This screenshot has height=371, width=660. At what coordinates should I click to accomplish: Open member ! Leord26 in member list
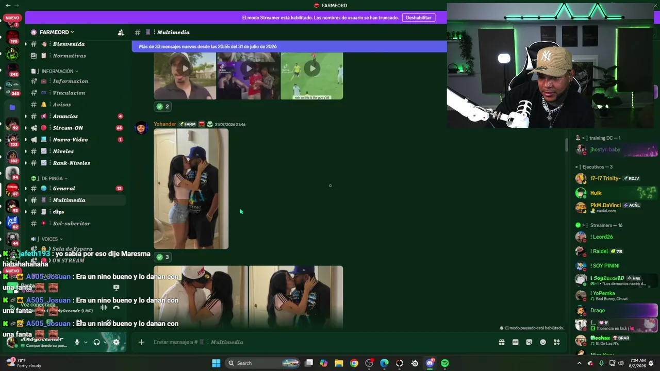[x=616, y=237]
